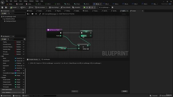Open play options three-dot menu
173x97 pixels.
(x=95, y=8)
